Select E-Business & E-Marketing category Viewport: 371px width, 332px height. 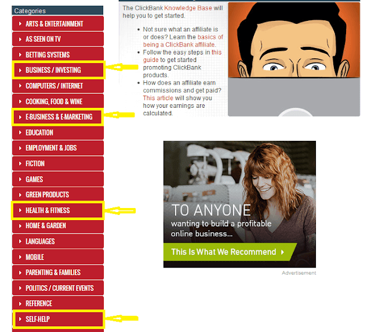click(58, 117)
